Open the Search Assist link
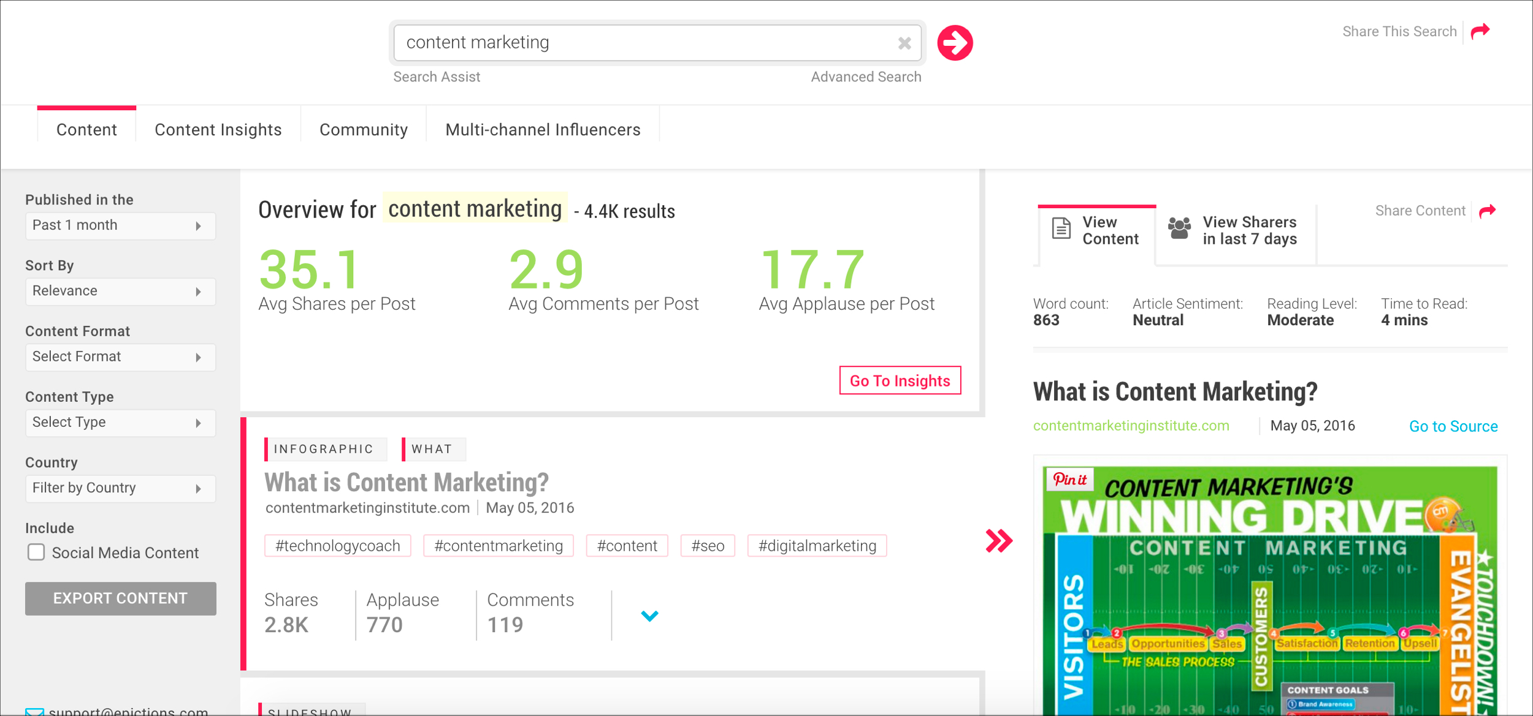 [x=437, y=77]
